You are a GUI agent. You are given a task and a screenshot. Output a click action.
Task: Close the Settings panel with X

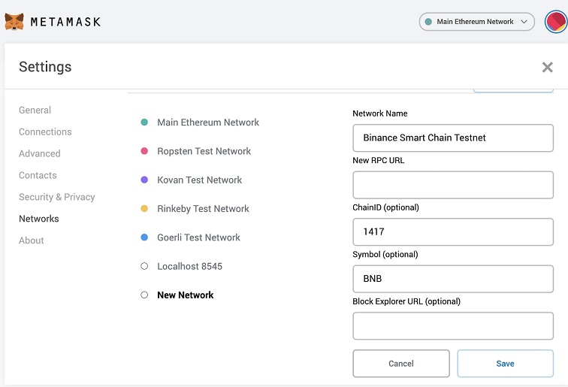(547, 68)
